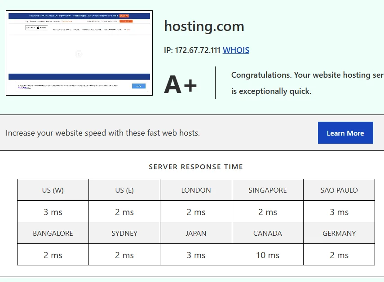384x282 pixels.
Task: Select the SYDNEY header cell
Action: point(124,233)
